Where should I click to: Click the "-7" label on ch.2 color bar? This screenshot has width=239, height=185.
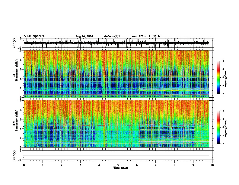click(x=223, y=144)
